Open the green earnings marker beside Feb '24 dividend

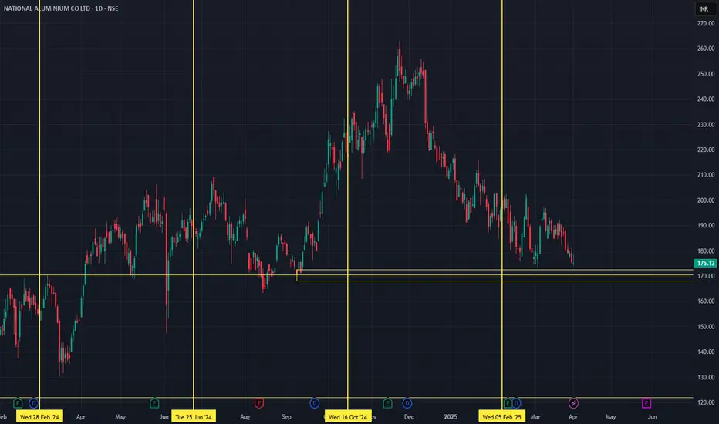tap(18, 403)
